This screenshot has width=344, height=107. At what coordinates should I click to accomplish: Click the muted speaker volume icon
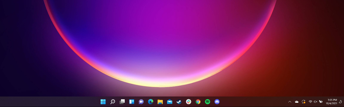tap(316, 102)
